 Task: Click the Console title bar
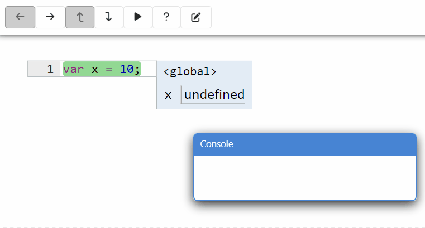click(x=304, y=144)
